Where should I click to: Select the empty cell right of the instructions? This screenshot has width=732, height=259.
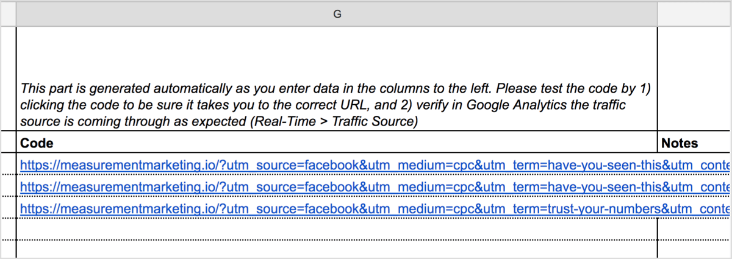(x=694, y=79)
